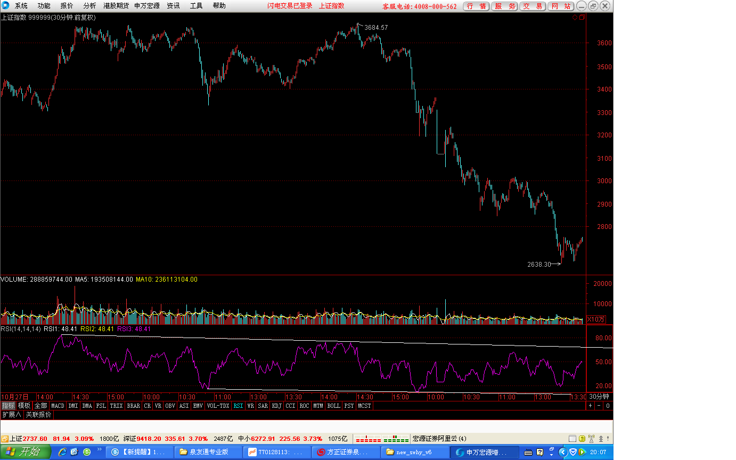The height and width of the screenshot is (460, 736).
Task: Click the 0 reset button beside zoom controls
Action: (608, 406)
